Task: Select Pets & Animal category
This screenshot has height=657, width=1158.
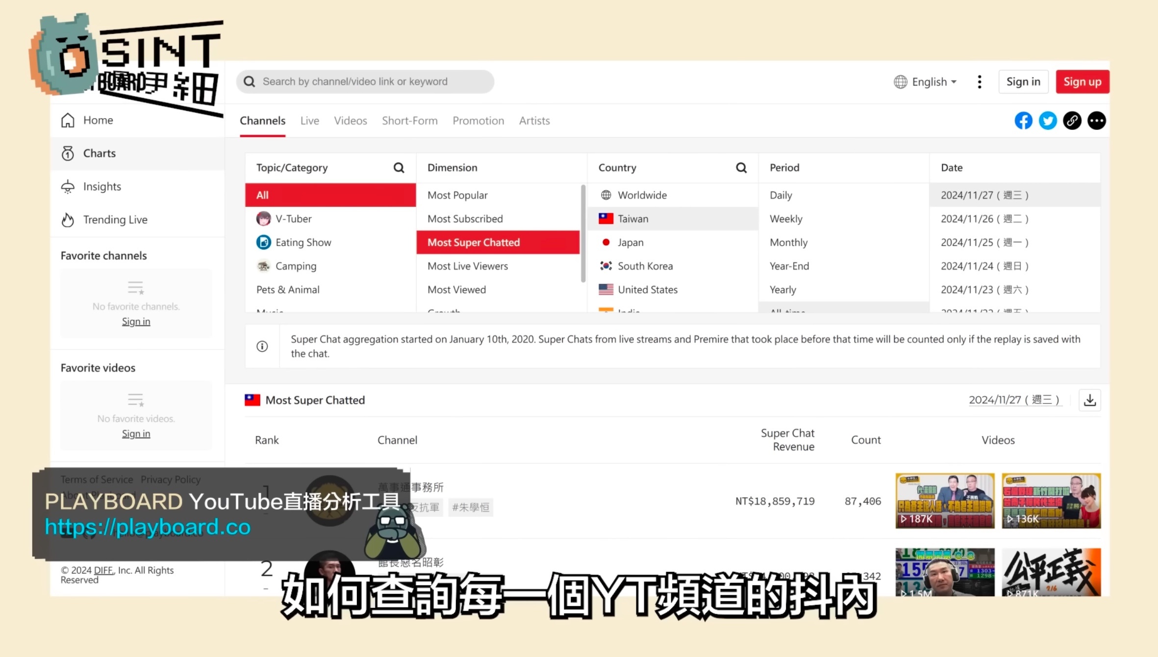Action: click(330, 289)
